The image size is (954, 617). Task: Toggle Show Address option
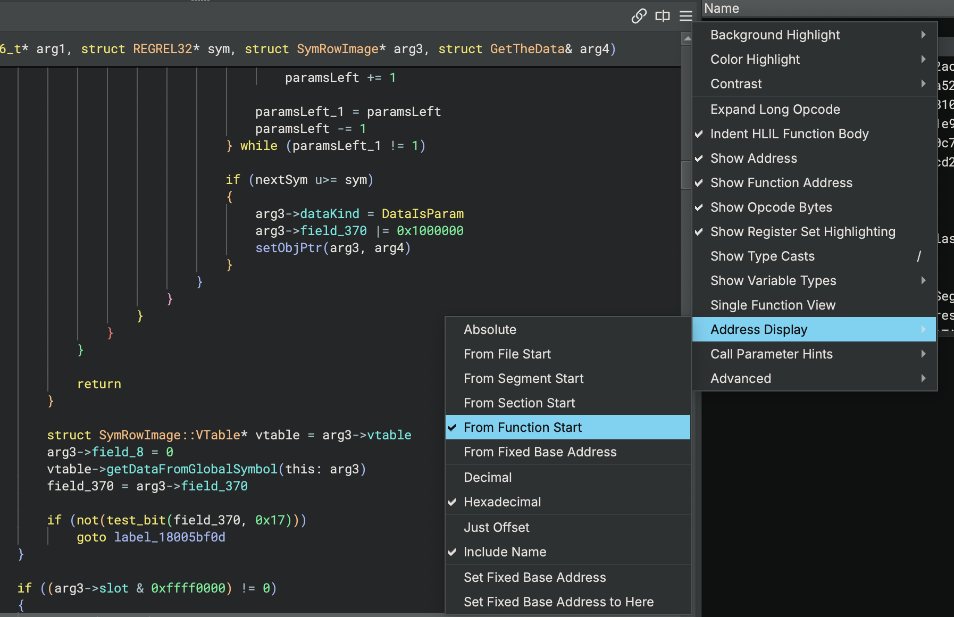point(754,159)
